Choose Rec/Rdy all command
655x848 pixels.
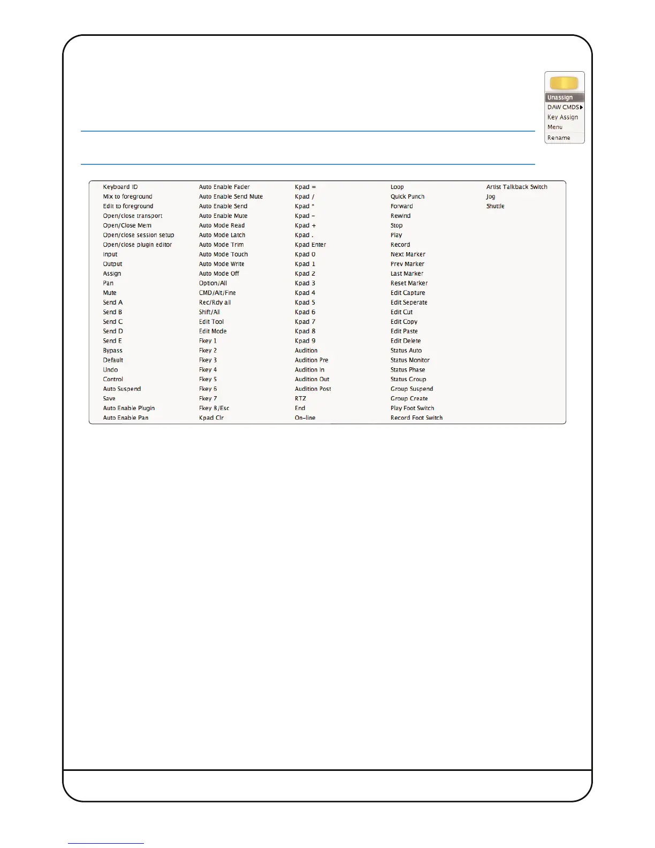coord(215,302)
